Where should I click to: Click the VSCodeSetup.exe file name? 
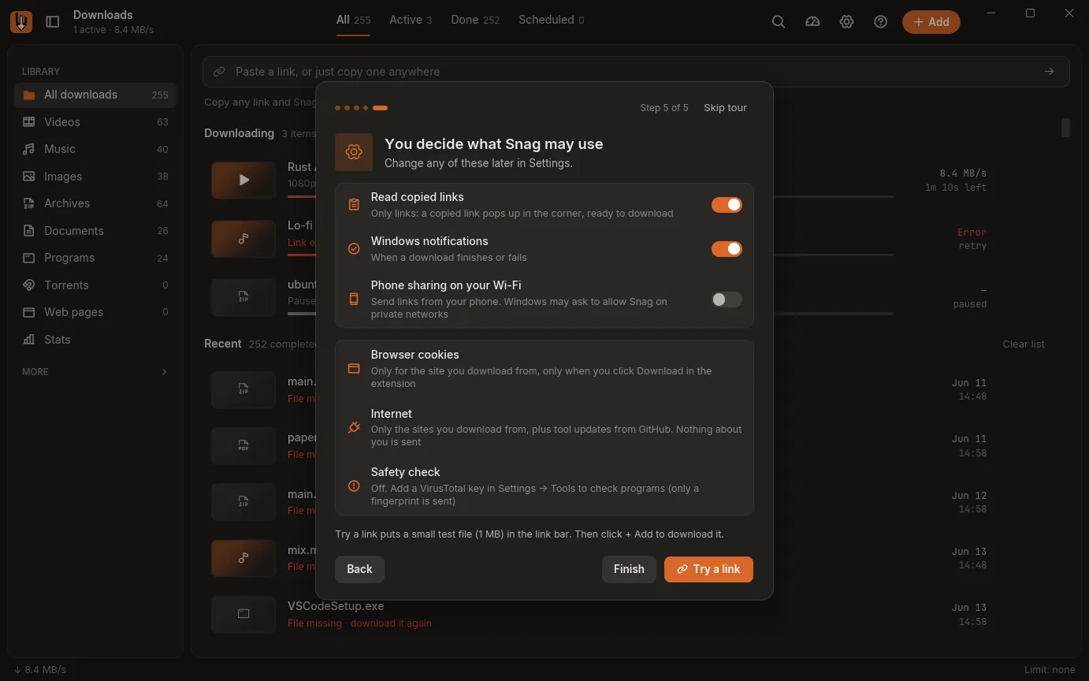(336, 606)
